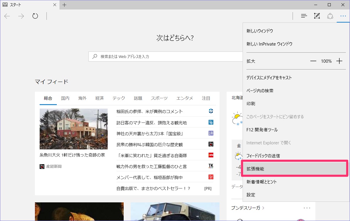Click the Forward navigation arrow

[x=21, y=16]
